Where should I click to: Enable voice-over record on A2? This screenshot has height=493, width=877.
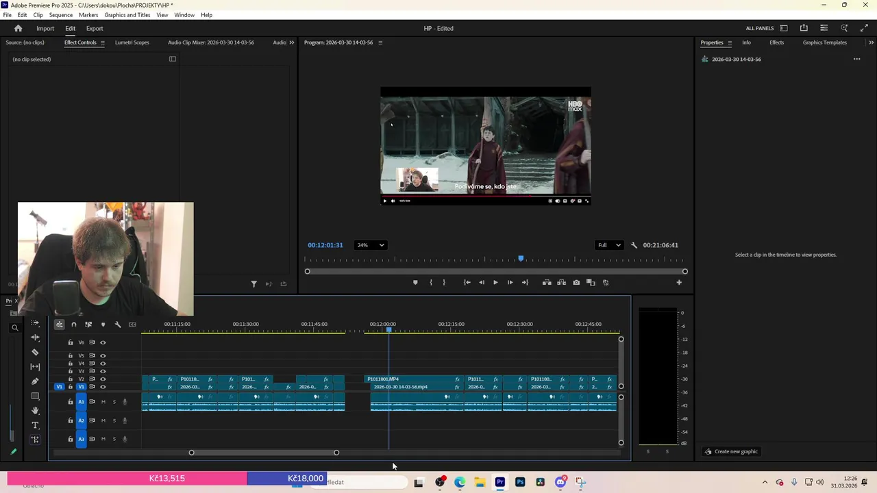tap(125, 420)
